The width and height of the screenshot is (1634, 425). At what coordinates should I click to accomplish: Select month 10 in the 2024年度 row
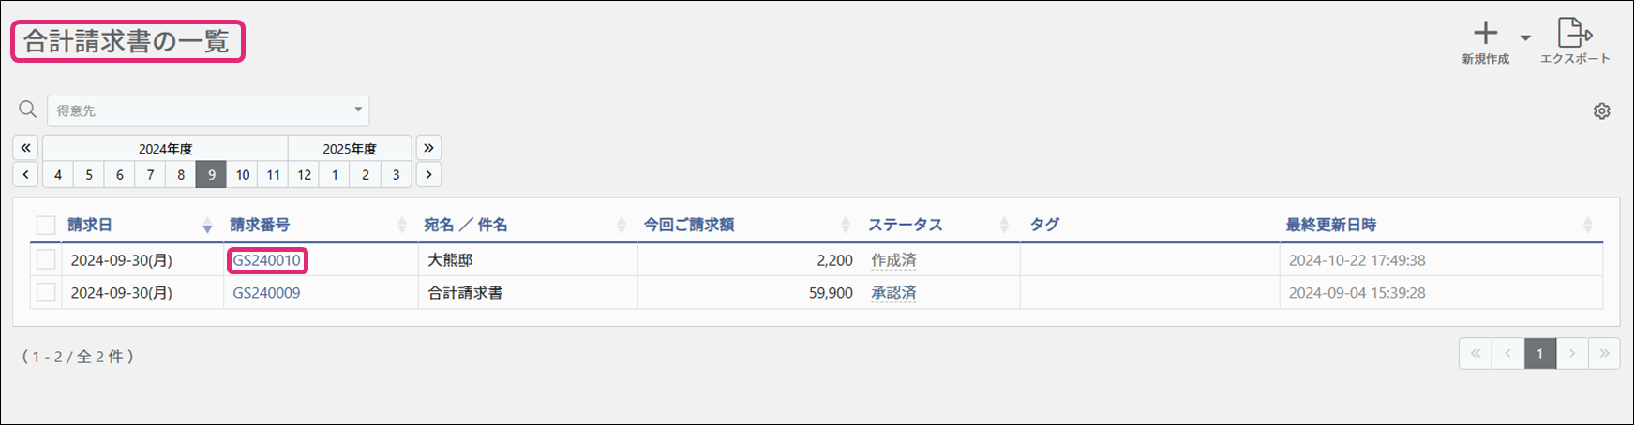(x=242, y=174)
